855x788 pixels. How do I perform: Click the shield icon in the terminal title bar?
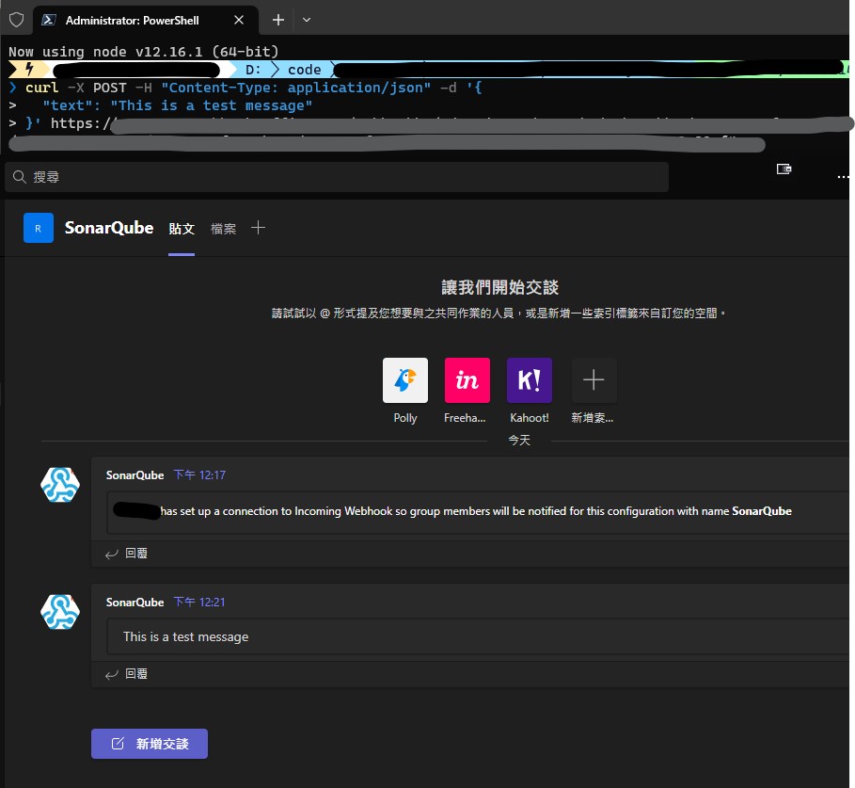coord(16,20)
